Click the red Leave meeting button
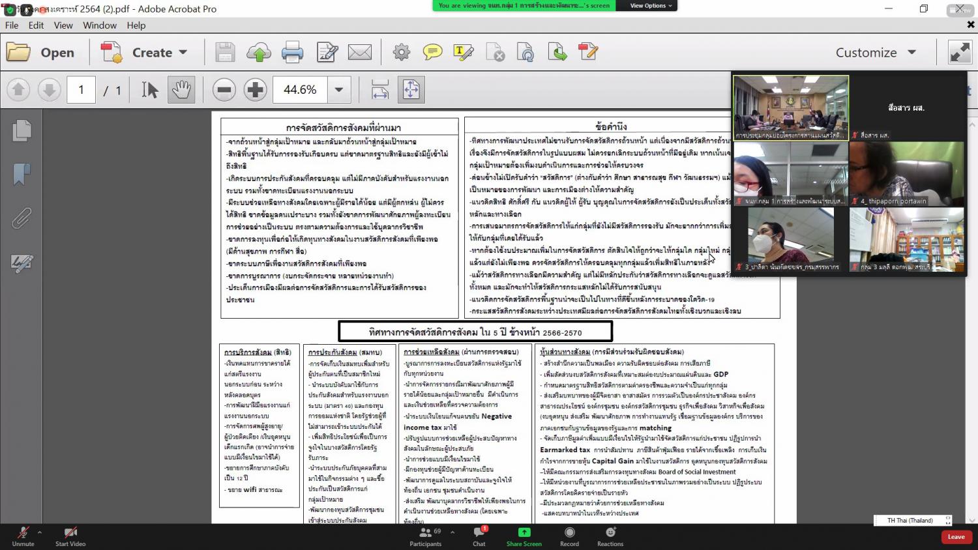The image size is (978, 550). point(956,537)
